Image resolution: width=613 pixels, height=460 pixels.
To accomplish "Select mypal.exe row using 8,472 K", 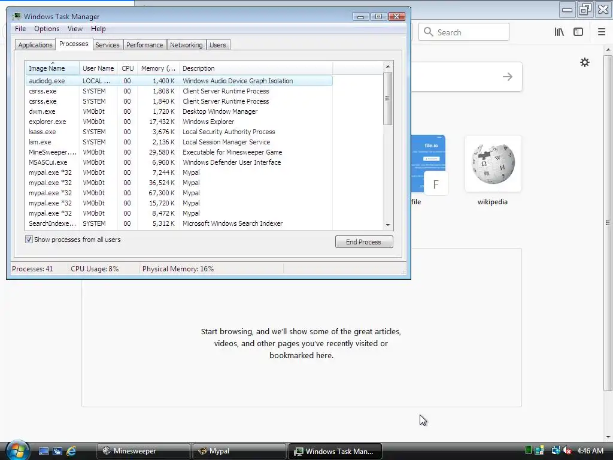I will coord(179,213).
